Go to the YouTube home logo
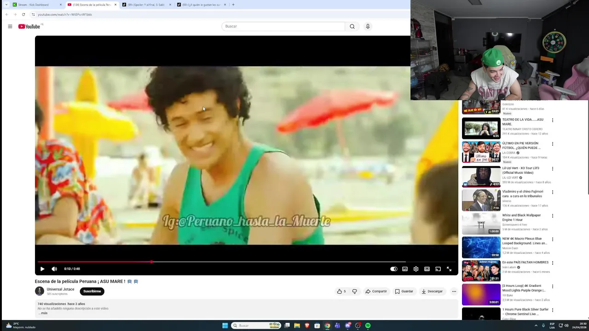589x331 pixels. pos(29,26)
